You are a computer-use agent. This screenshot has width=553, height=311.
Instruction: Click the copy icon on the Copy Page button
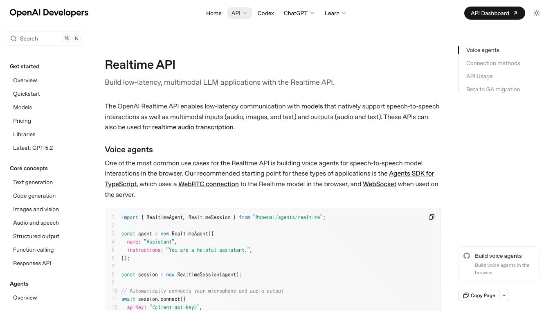[x=466, y=295]
